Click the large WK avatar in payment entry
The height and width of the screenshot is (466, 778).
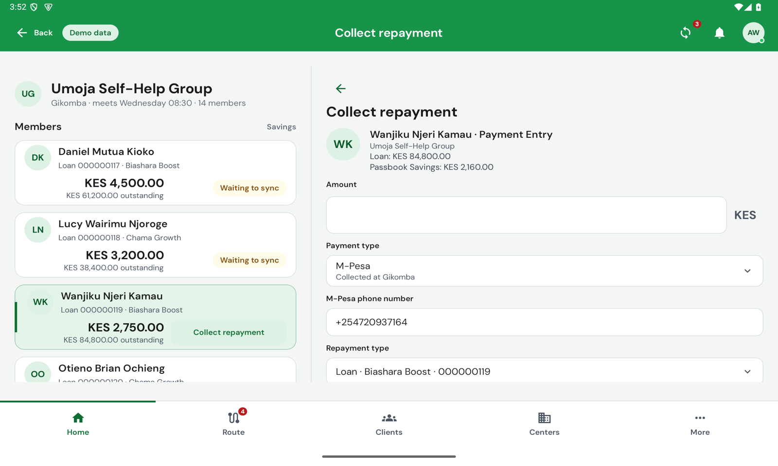click(x=343, y=144)
